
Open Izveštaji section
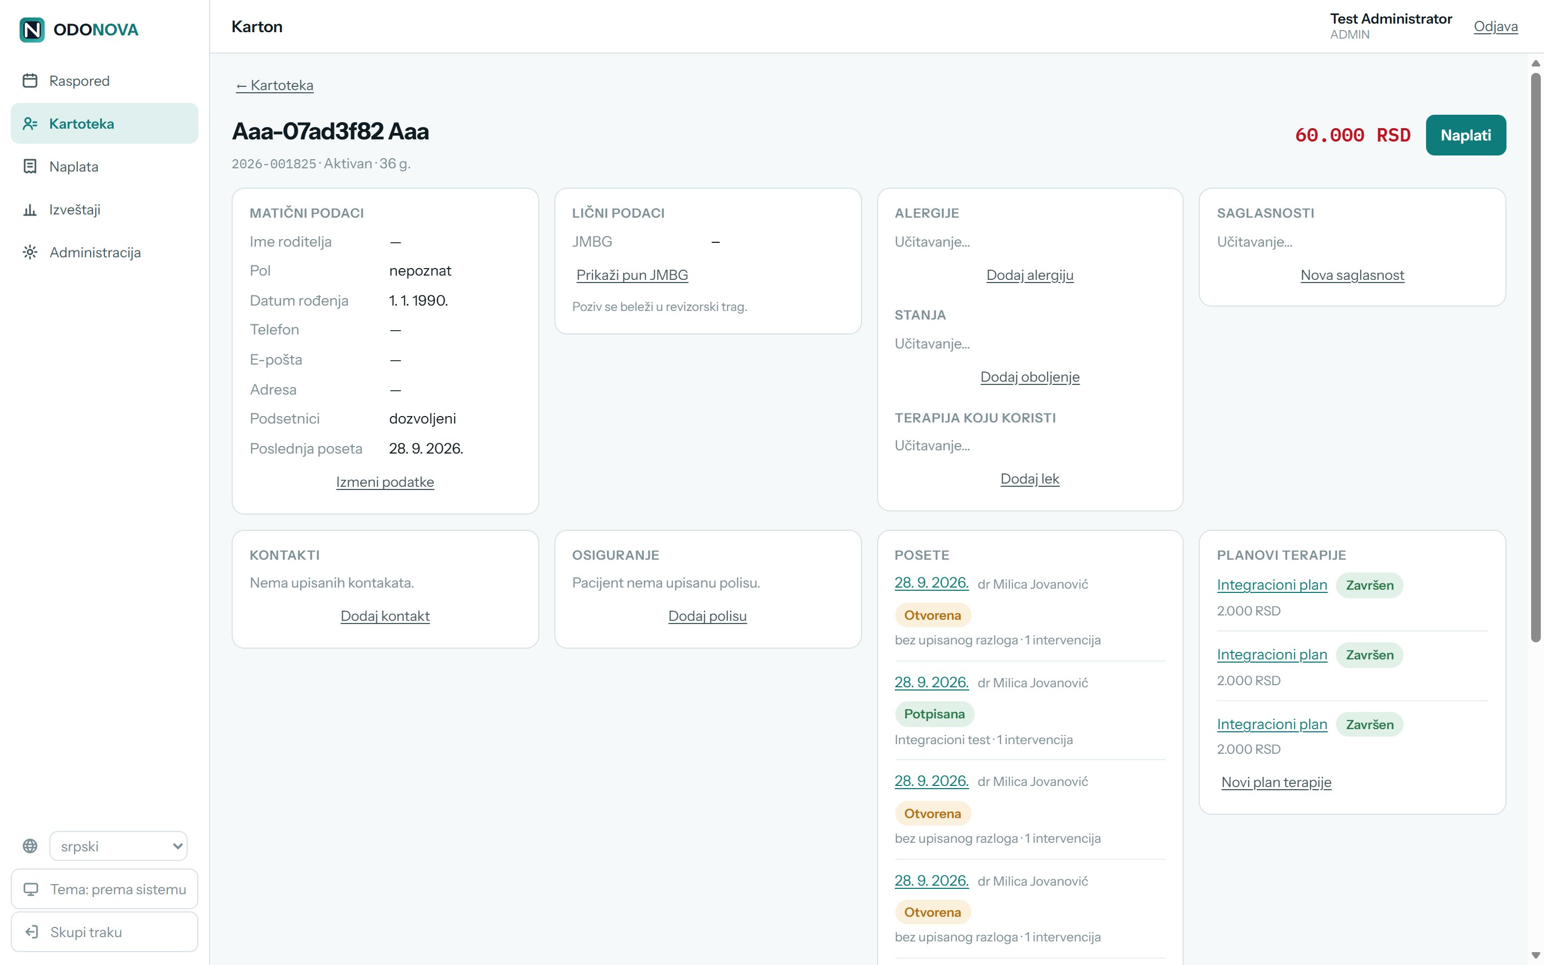[105, 209]
